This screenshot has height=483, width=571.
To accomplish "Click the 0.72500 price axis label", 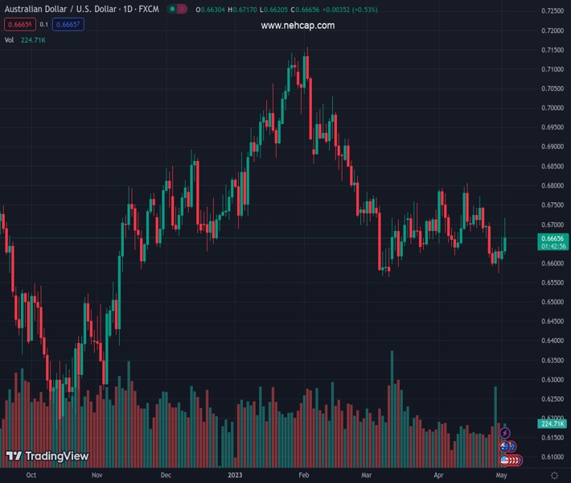I will coord(553,11).
